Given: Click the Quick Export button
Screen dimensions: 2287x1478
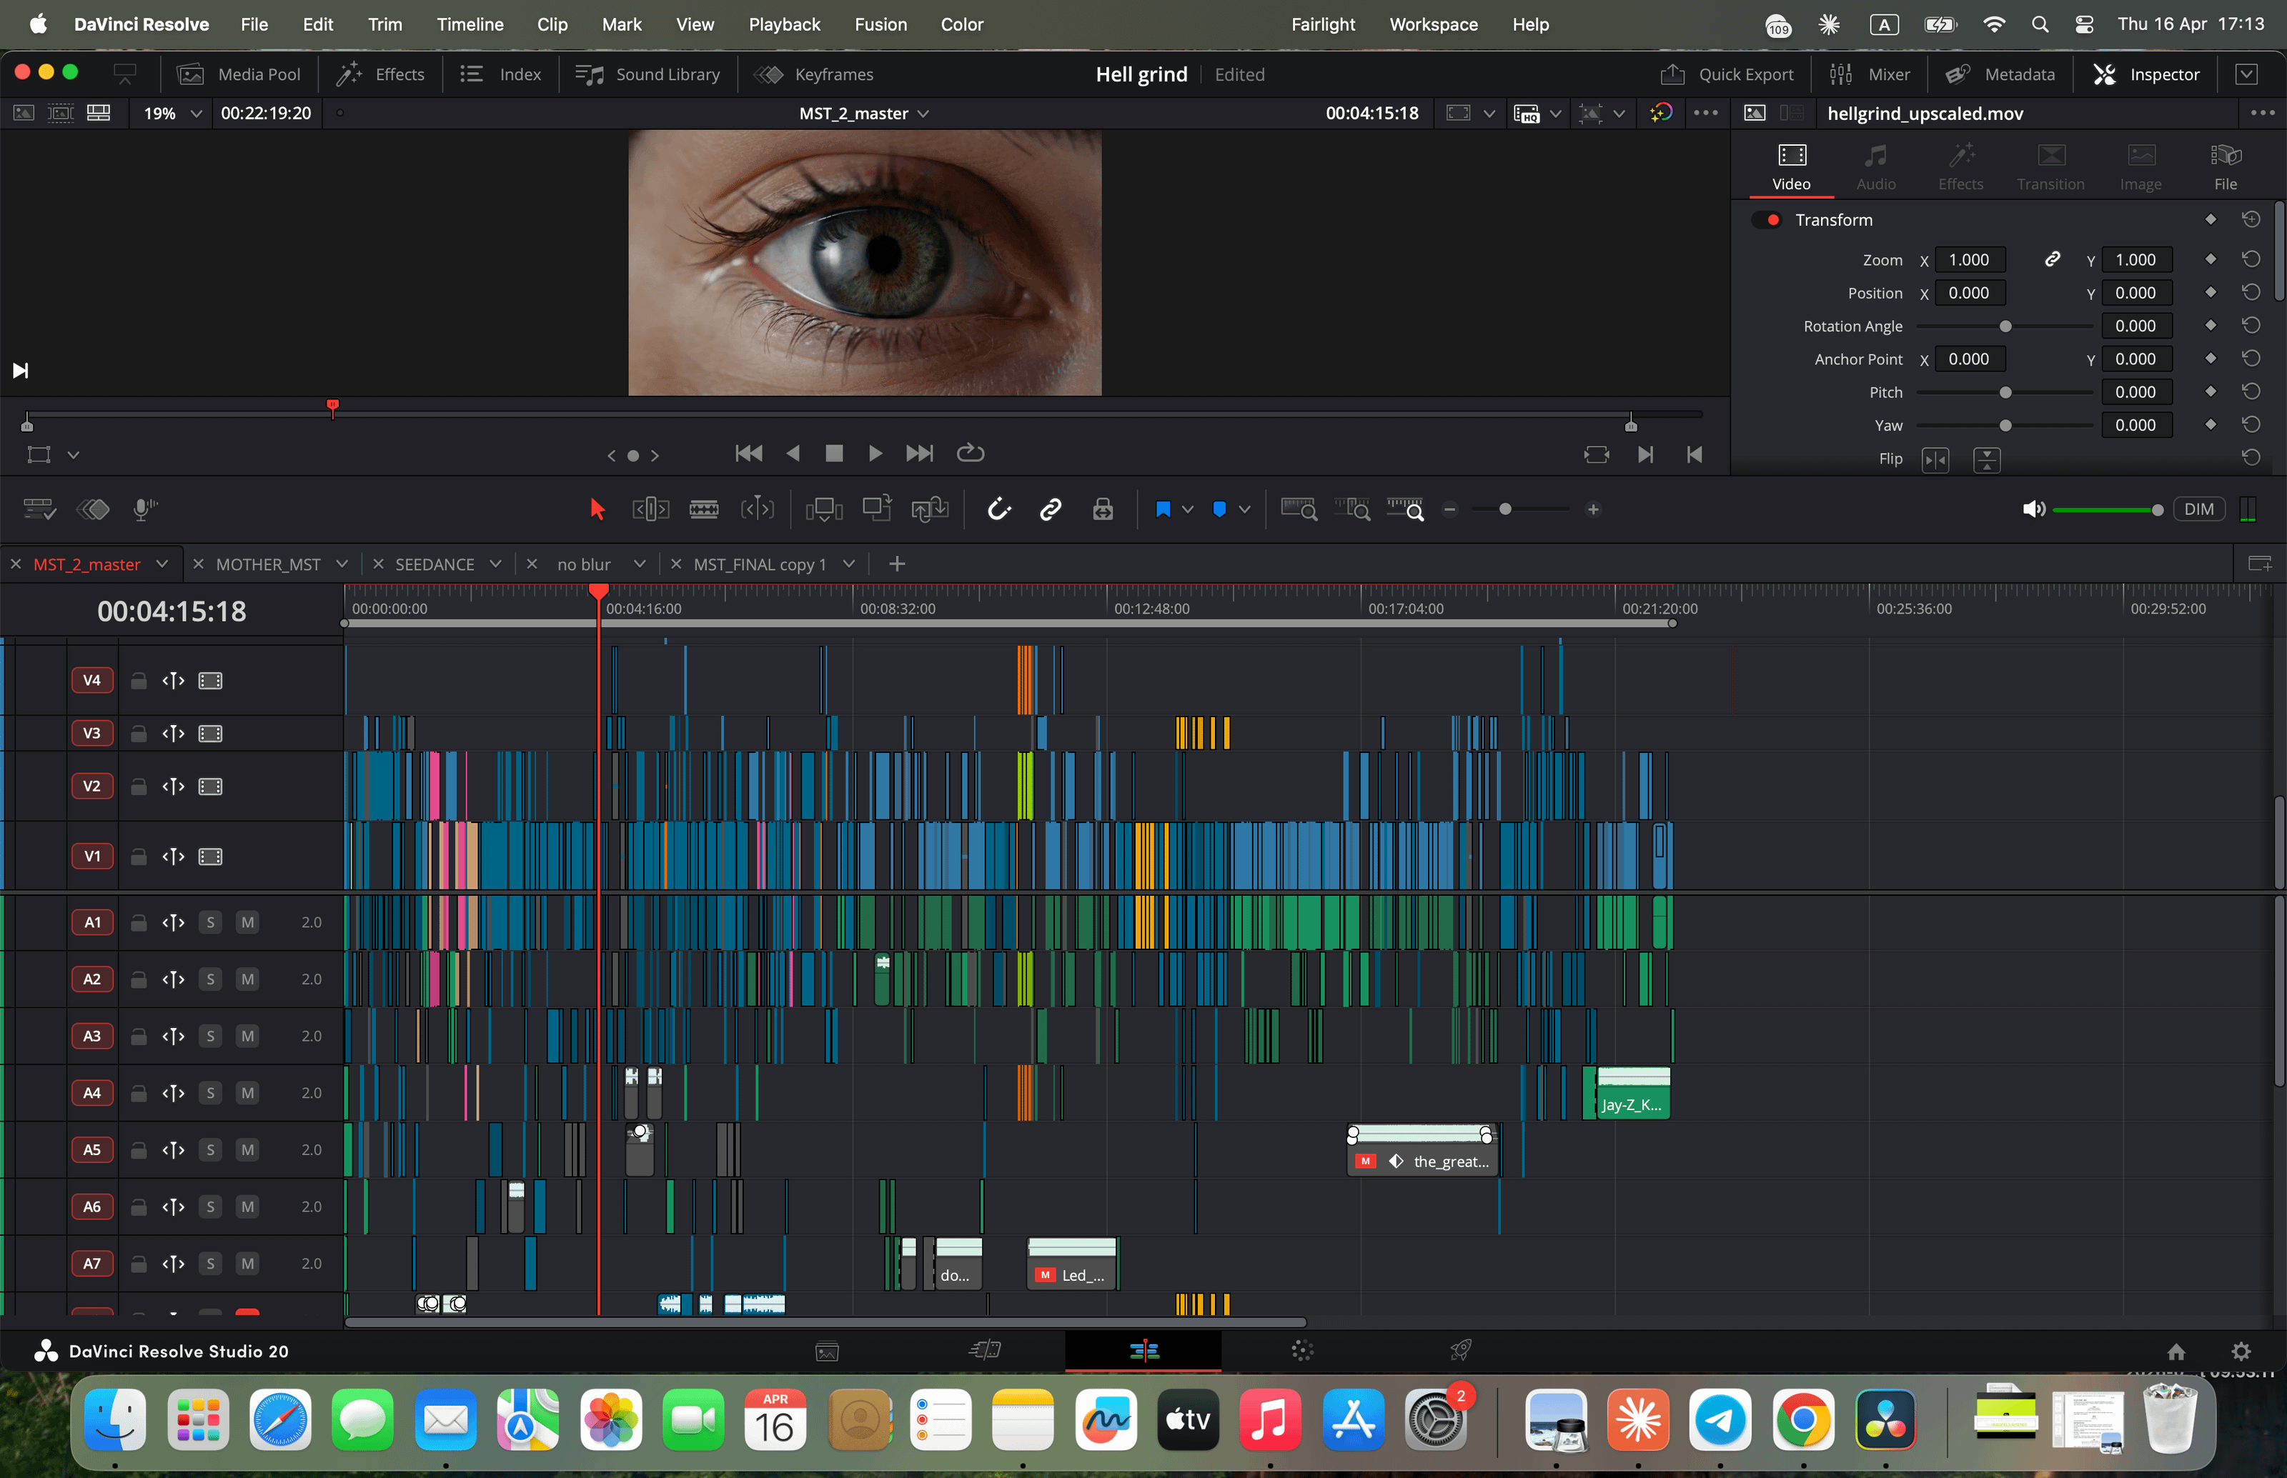Looking at the screenshot, I should click(1726, 74).
